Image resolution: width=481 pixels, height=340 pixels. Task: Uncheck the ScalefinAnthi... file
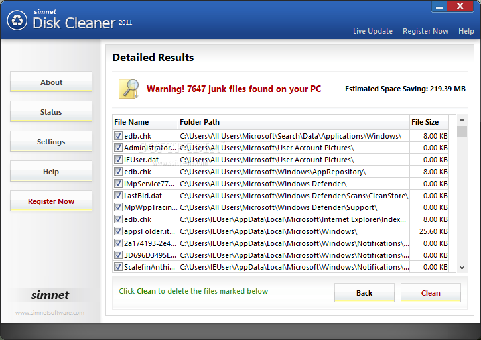(x=118, y=267)
